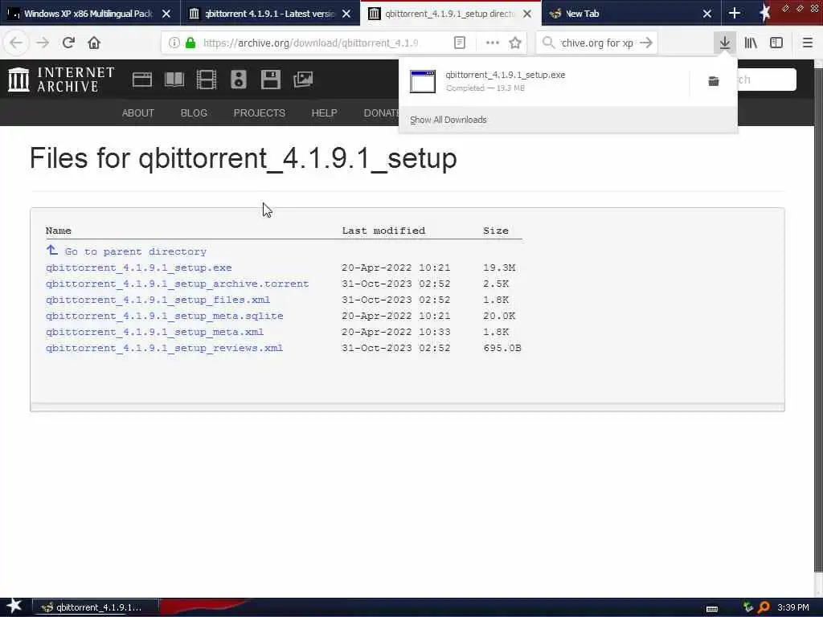Open the page actions three-dot menu
The image size is (823, 617).
(493, 43)
